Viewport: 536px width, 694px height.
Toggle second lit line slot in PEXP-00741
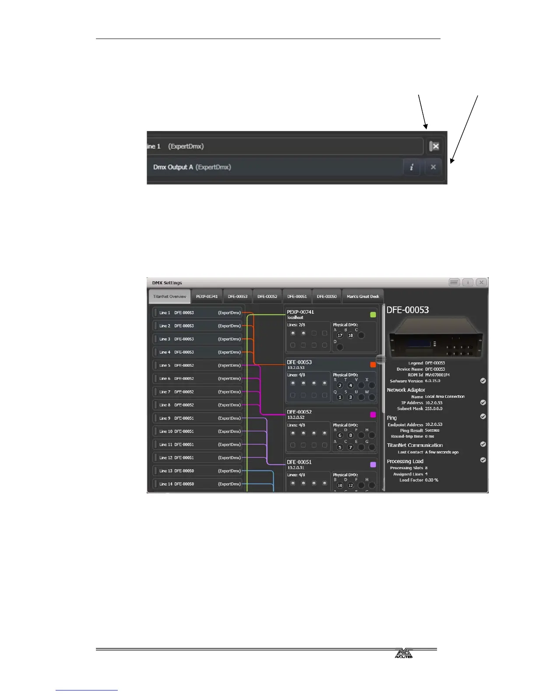(x=303, y=333)
